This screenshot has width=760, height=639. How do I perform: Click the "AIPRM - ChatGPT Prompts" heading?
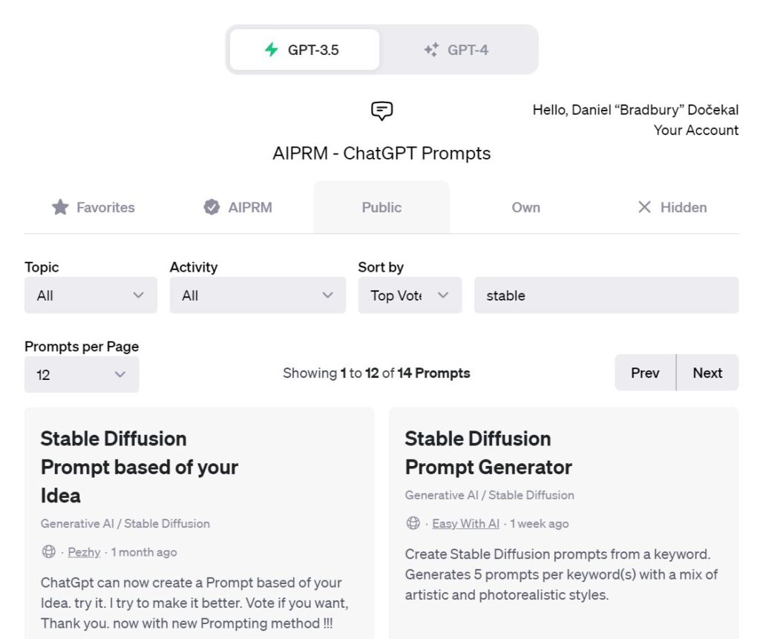click(x=381, y=153)
